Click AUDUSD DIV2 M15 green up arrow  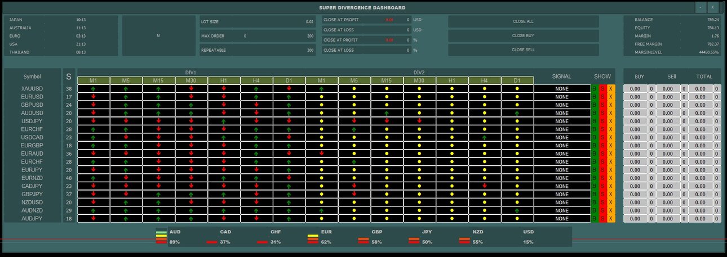tap(387, 113)
